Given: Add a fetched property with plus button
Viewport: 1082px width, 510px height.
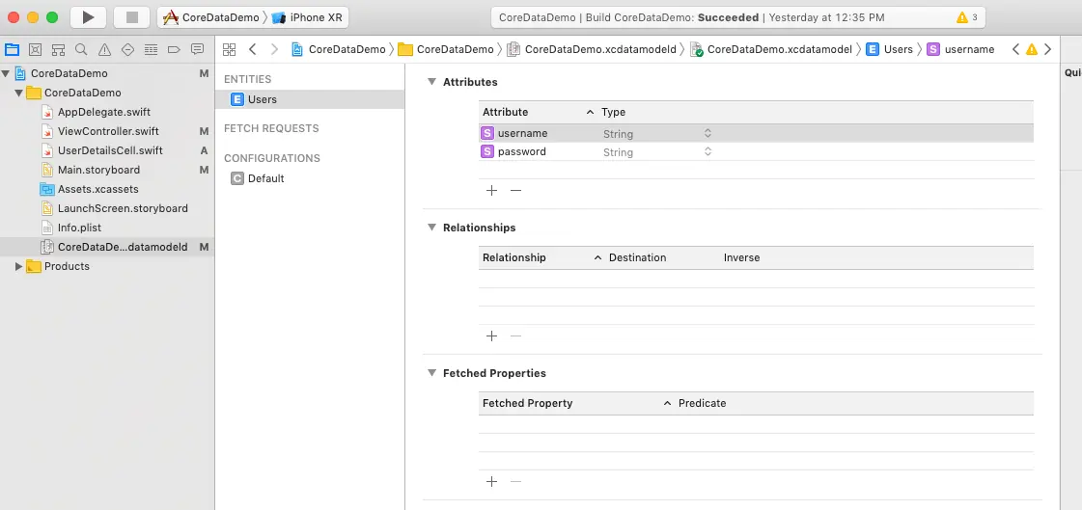Looking at the screenshot, I should pos(491,482).
